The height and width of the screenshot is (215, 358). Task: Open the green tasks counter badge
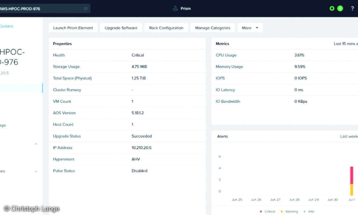(340, 8)
